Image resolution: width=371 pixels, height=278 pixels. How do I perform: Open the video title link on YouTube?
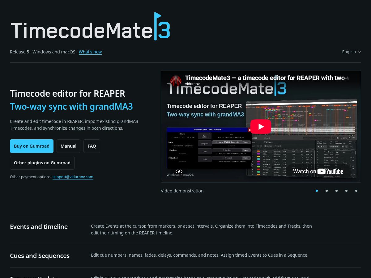[267, 78]
